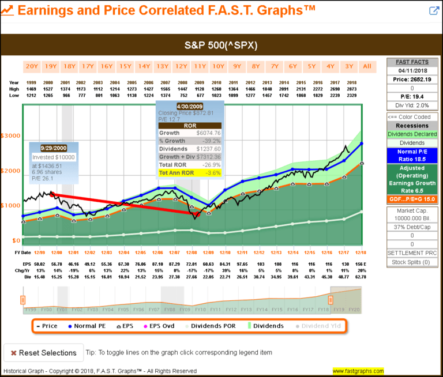Switch to 10Y time range

[x=219, y=66]
